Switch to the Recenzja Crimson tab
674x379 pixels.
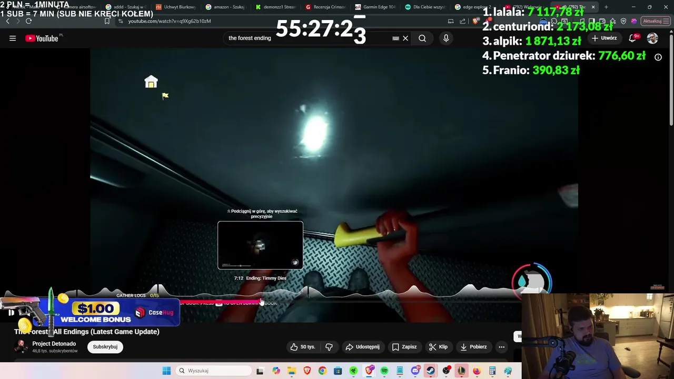(325, 7)
